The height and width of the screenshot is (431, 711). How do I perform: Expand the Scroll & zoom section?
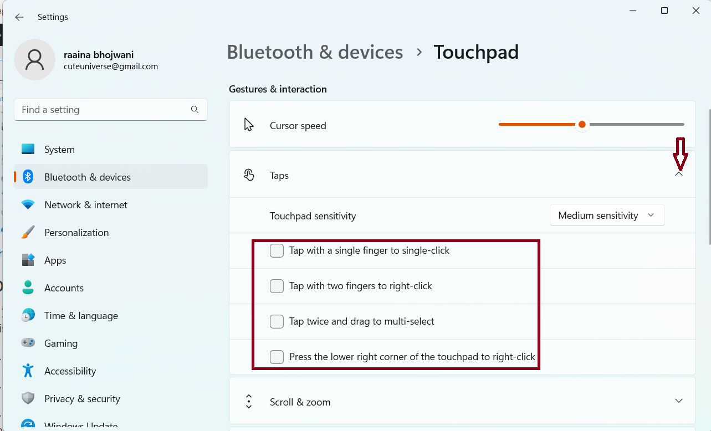point(679,401)
